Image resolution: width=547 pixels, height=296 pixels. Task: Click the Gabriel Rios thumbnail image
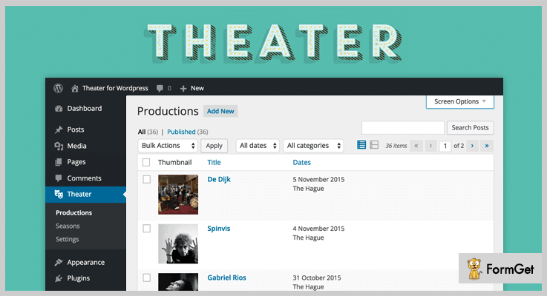click(x=178, y=282)
